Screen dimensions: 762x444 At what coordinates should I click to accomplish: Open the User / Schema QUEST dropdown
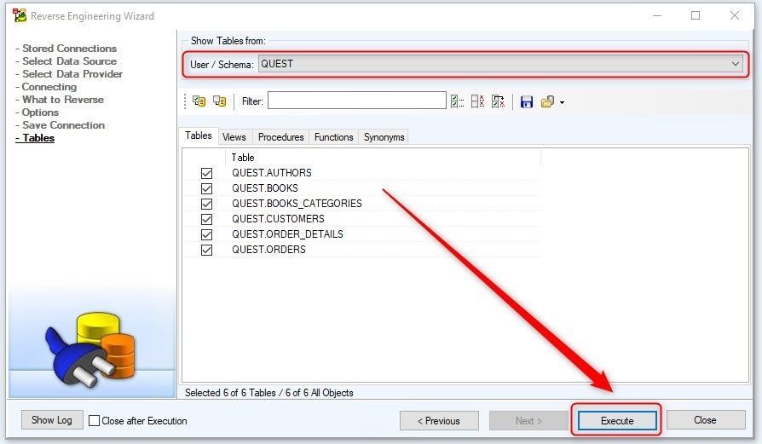[x=500, y=64]
